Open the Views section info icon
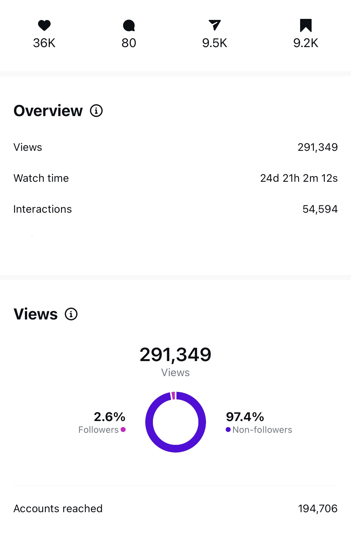Screen dimensions: 351x536 point(71,314)
